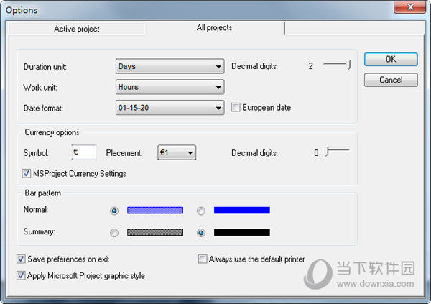431x304 pixels.
Task: Click the gray patterned Summary bar swatch
Action: 155,232
